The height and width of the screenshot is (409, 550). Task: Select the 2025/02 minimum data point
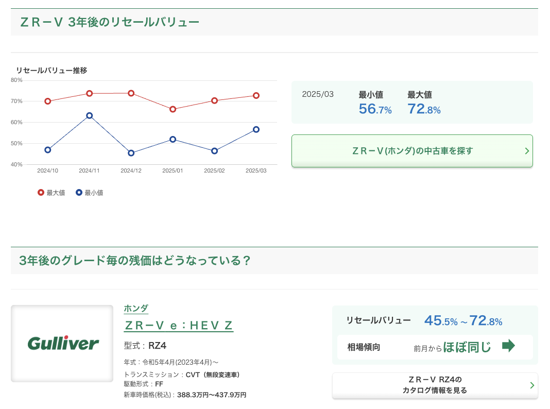click(x=214, y=151)
